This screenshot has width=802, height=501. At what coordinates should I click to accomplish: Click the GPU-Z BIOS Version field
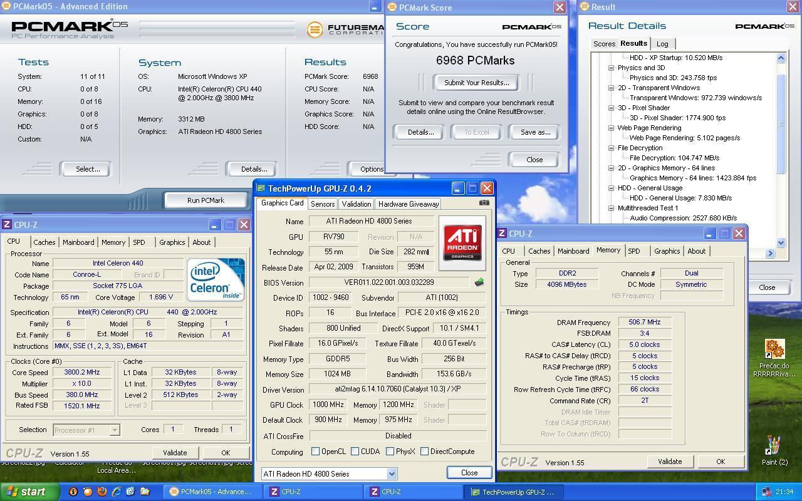pyautogui.click(x=389, y=282)
